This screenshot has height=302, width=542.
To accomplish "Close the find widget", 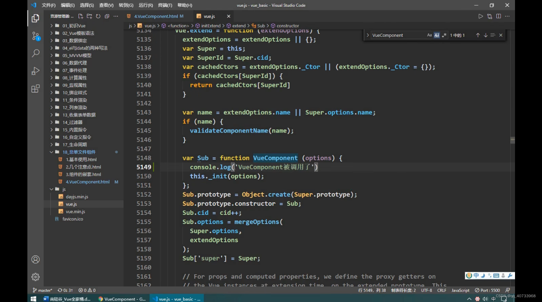I will point(501,35).
